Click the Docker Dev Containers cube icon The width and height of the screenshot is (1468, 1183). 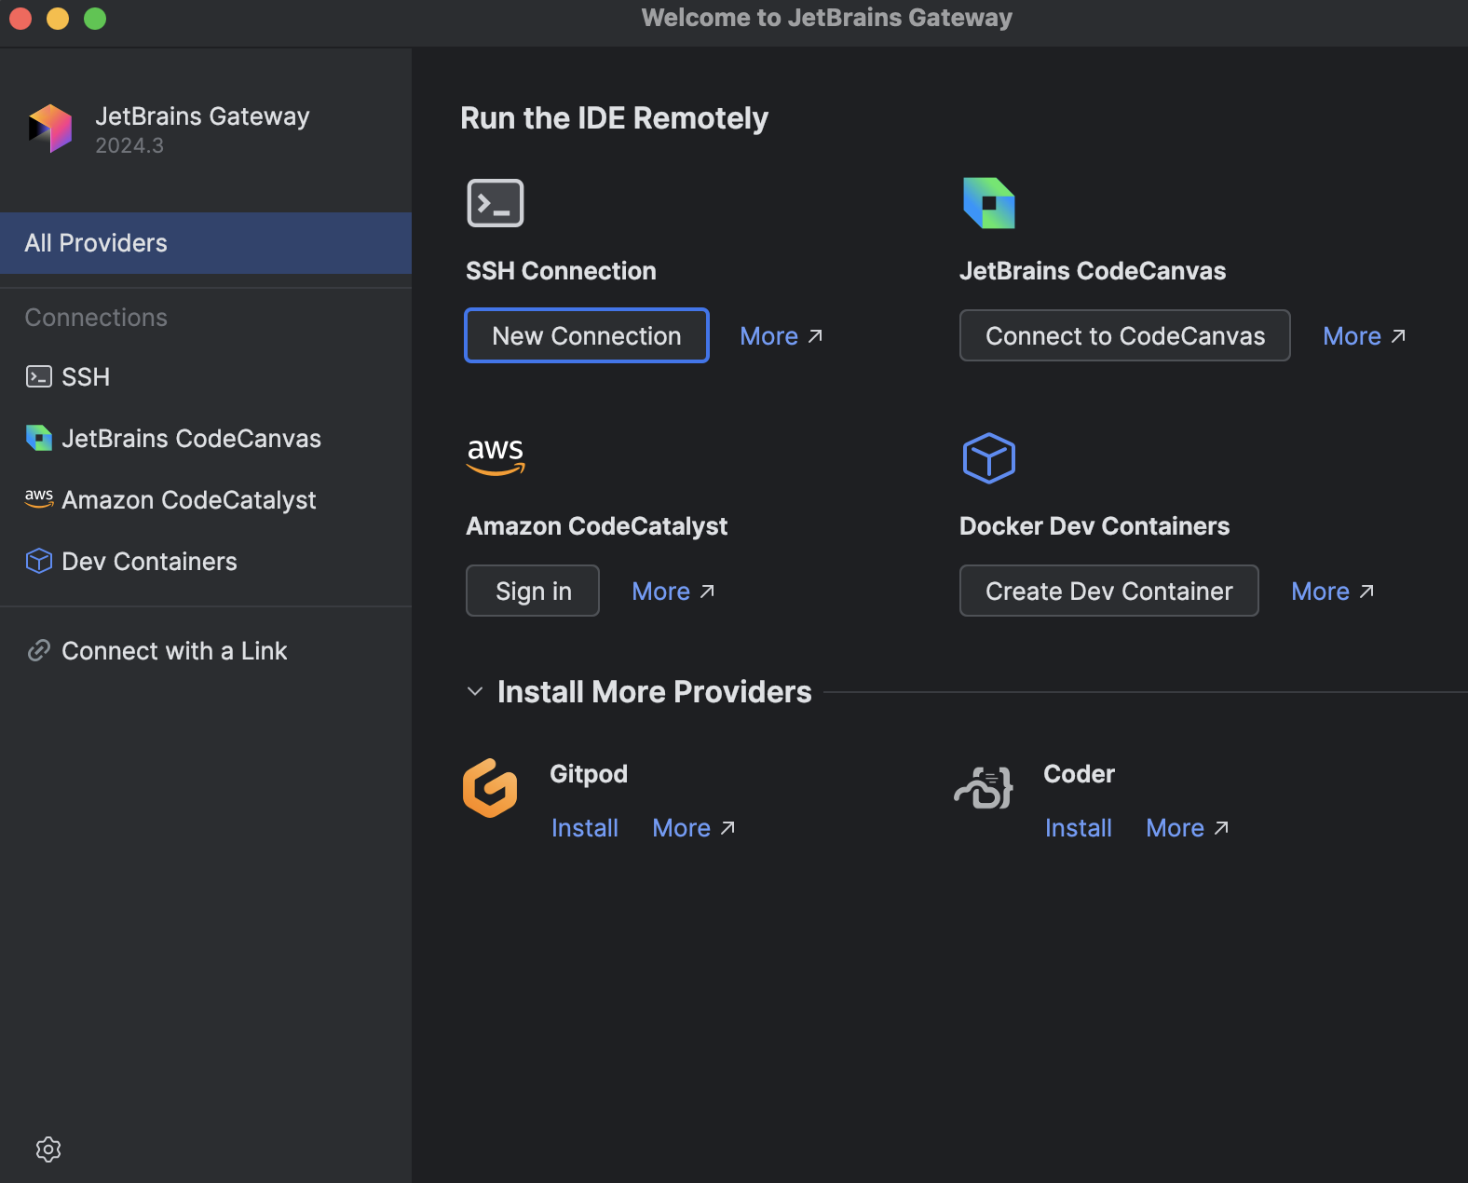pos(988,458)
